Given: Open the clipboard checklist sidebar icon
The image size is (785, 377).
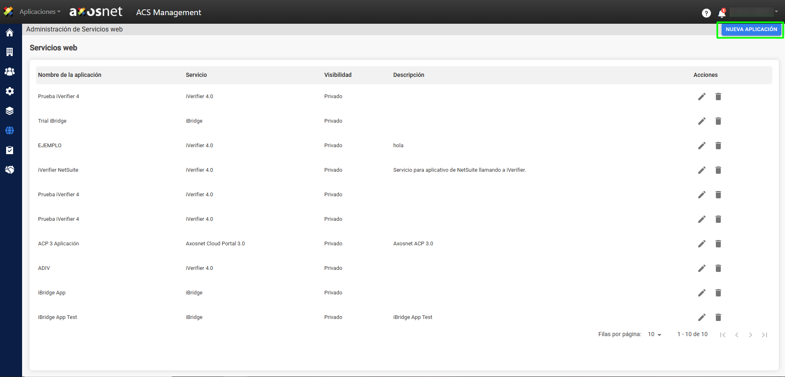Looking at the screenshot, I should (x=9, y=150).
